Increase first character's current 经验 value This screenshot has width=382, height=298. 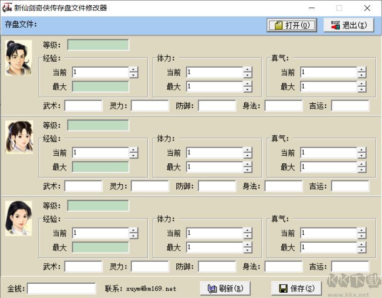[133, 70]
